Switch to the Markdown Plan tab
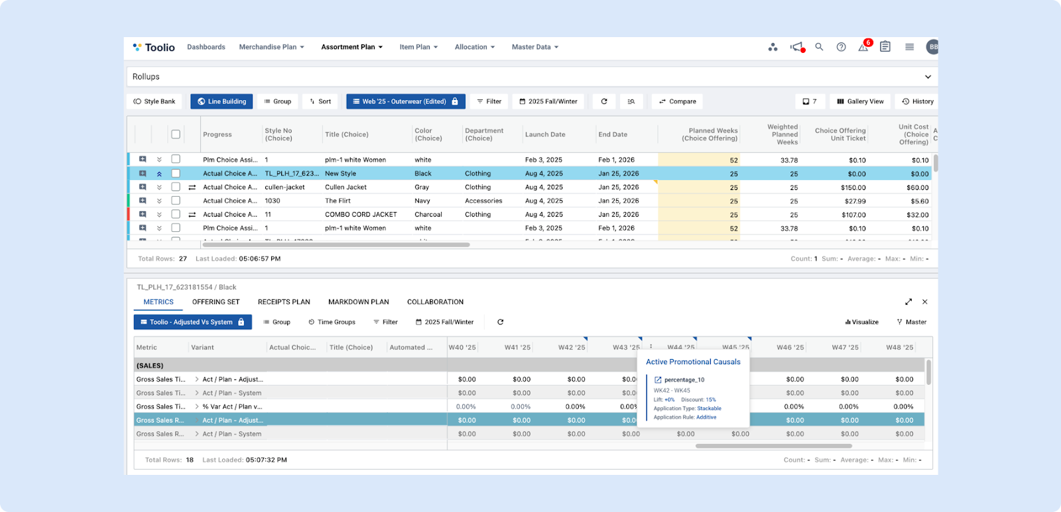Viewport: 1061px width, 512px height. pos(358,302)
